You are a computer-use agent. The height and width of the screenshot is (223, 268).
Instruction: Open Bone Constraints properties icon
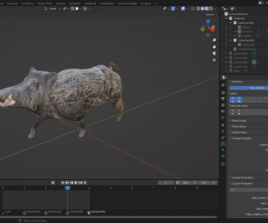223,156
